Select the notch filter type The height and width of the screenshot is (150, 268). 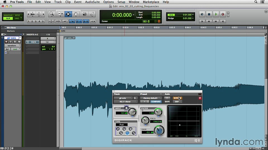124,129
